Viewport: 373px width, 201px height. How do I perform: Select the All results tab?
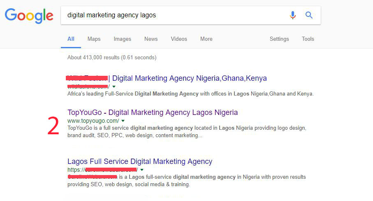pos(71,39)
